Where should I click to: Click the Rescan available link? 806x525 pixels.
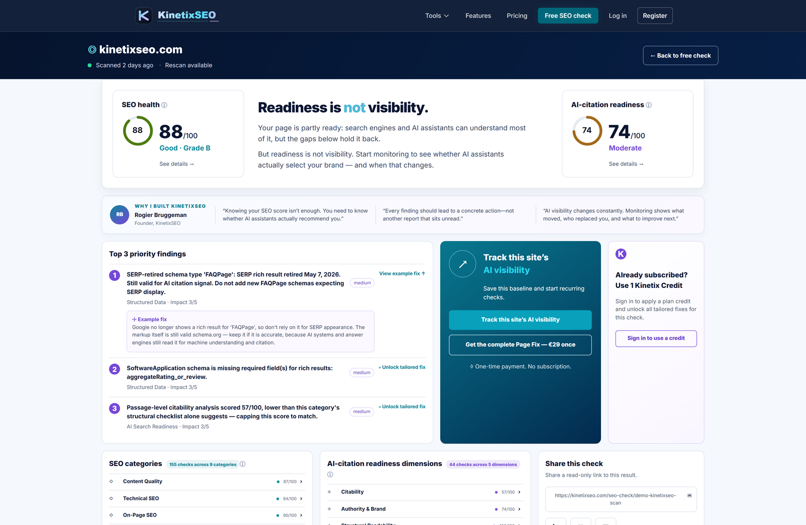point(188,65)
